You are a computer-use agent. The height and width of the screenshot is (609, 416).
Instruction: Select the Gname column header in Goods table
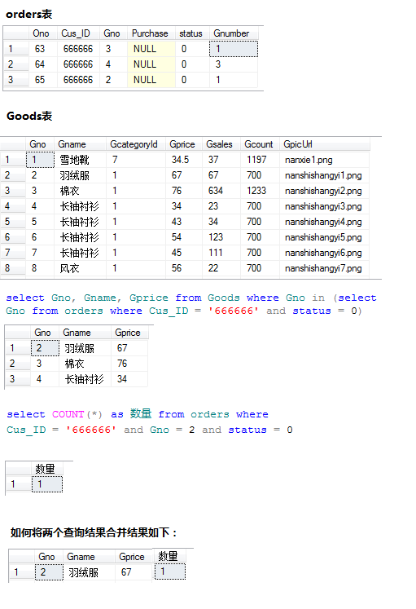coord(80,144)
